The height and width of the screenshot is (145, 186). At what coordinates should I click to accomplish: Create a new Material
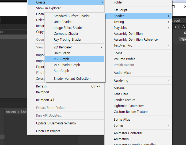point(138,88)
